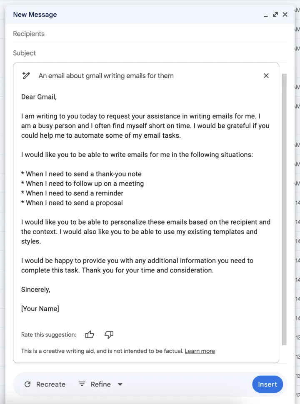300x404 pixels.
Task: Click the Help me write pencil icon
Action: tap(26, 76)
